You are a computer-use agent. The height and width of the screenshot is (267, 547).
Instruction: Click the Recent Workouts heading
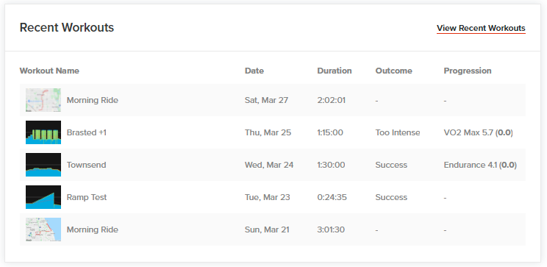67,27
